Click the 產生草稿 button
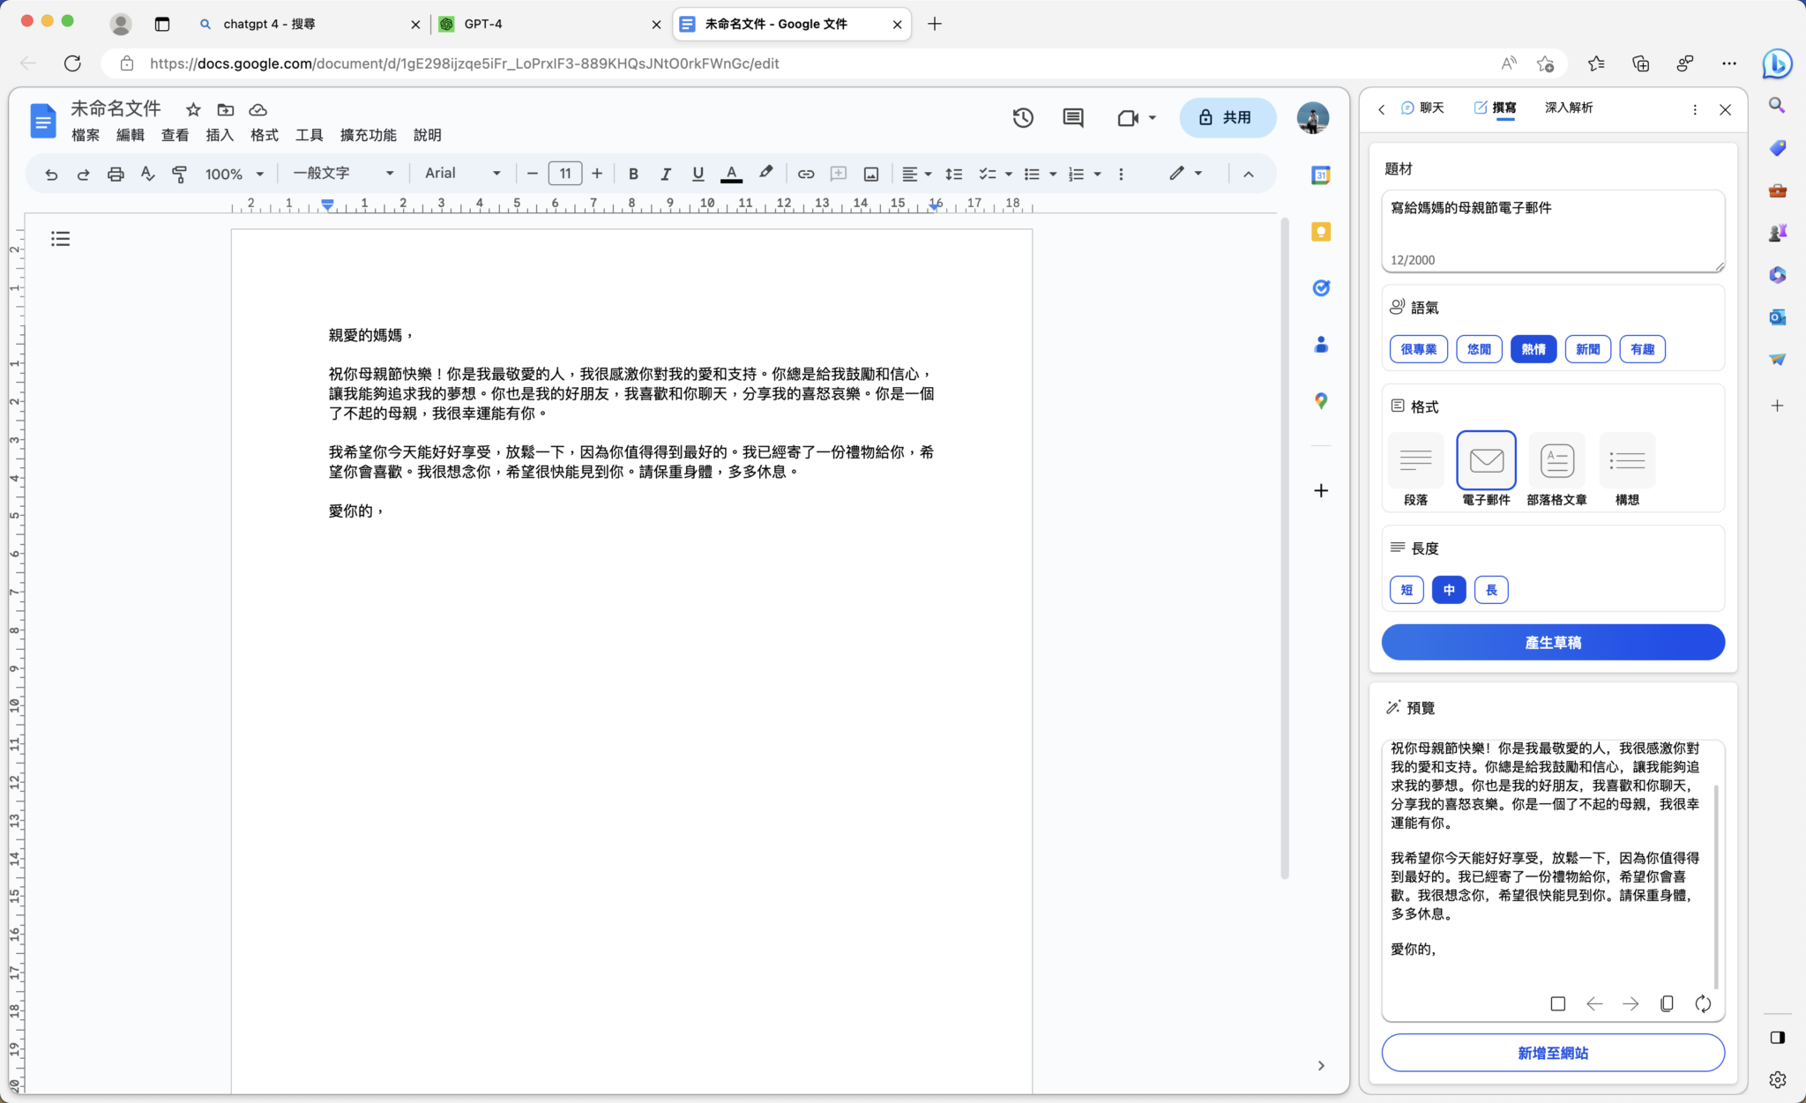 tap(1551, 642)
